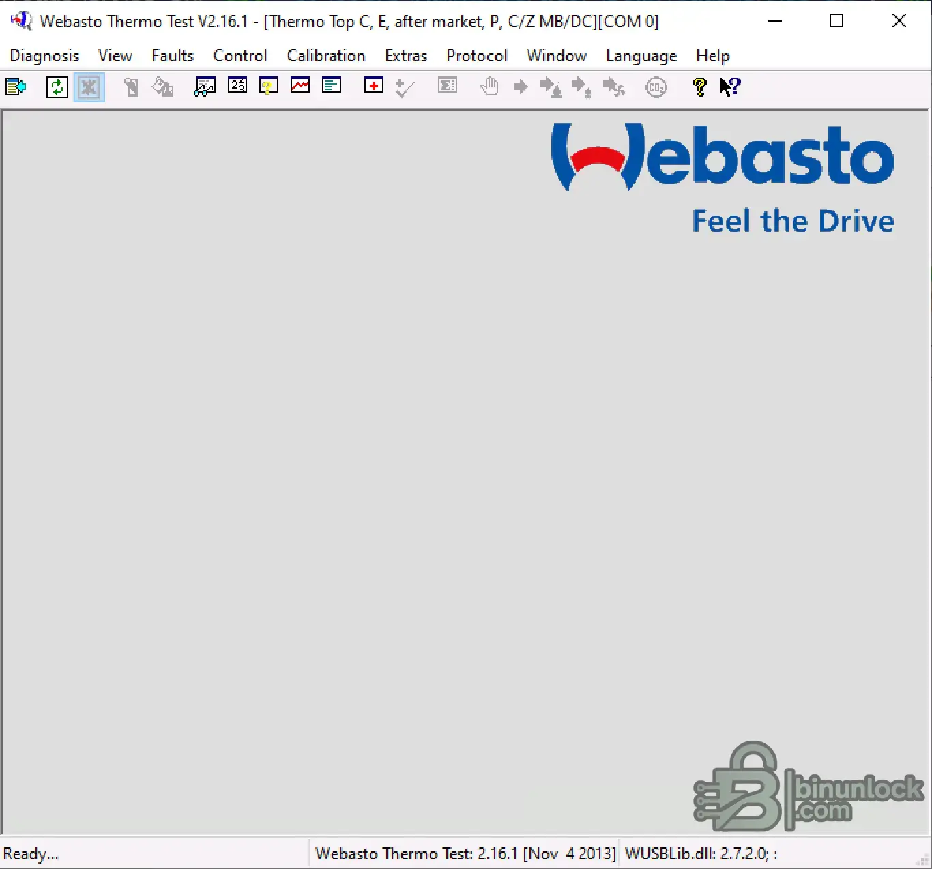This screenshot has height=869, width=932.
Task: Click the red graph chart window icon
Action: [300, 85]
